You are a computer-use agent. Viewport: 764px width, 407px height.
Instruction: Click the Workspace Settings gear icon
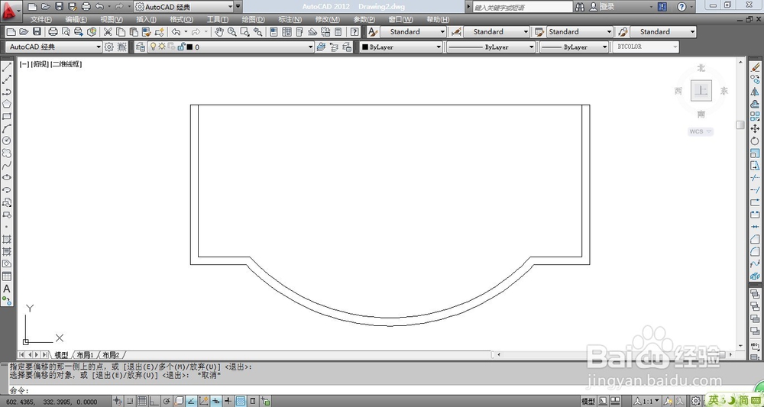pyautogui.click(x=109, y=47)
